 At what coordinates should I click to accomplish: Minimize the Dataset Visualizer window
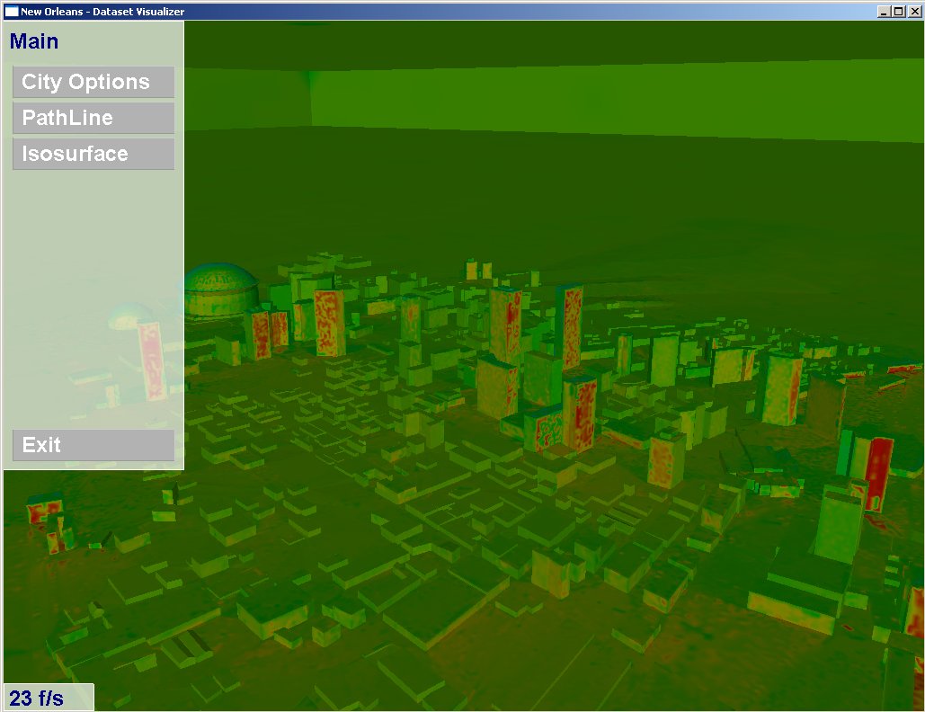[x=885, y=11]
